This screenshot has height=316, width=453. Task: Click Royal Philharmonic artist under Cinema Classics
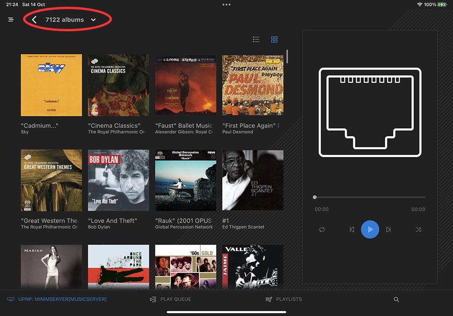click(x=117, y=132)
